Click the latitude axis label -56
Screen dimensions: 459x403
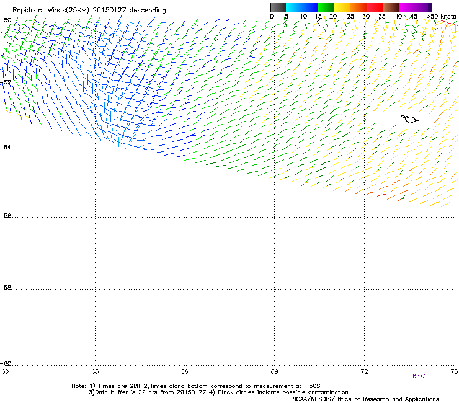point(6,215)
